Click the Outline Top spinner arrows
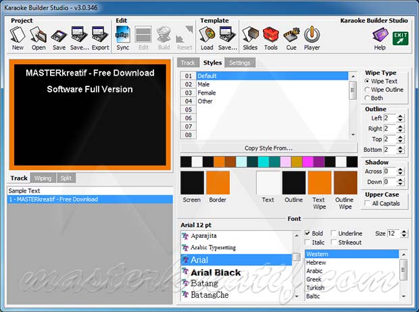Screen dimensions: 419x312 click(400, 139)
